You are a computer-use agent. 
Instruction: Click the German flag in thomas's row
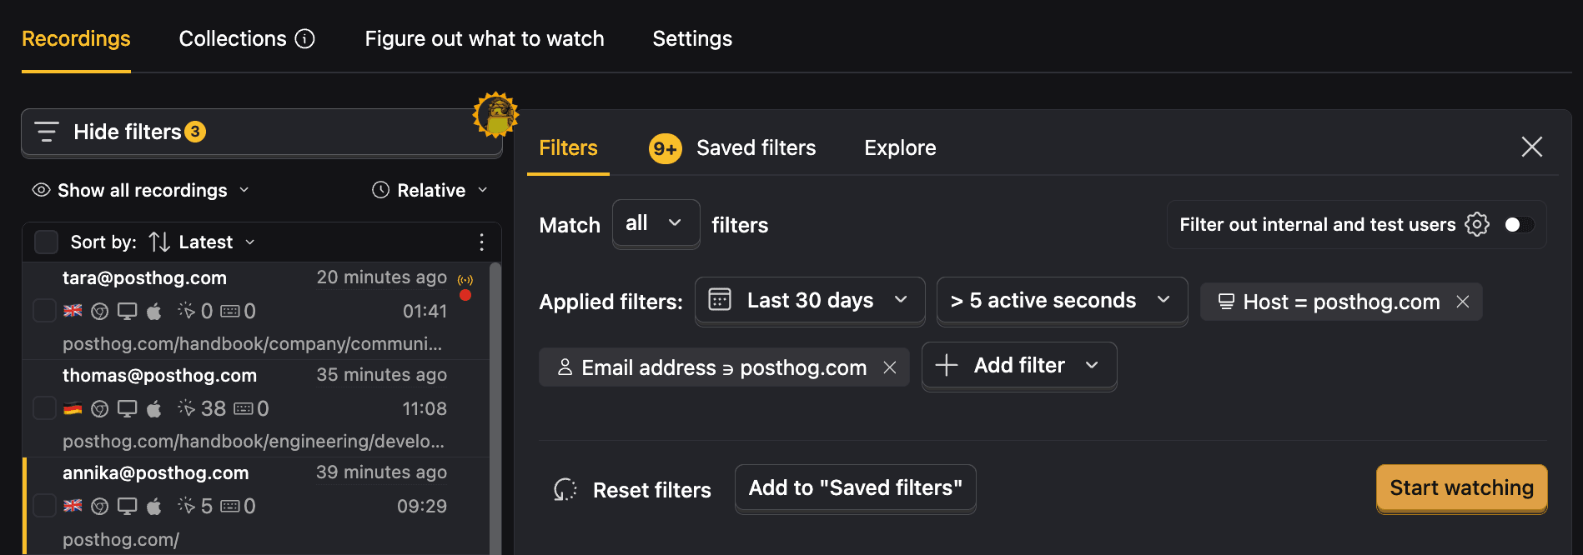point(73,408)
